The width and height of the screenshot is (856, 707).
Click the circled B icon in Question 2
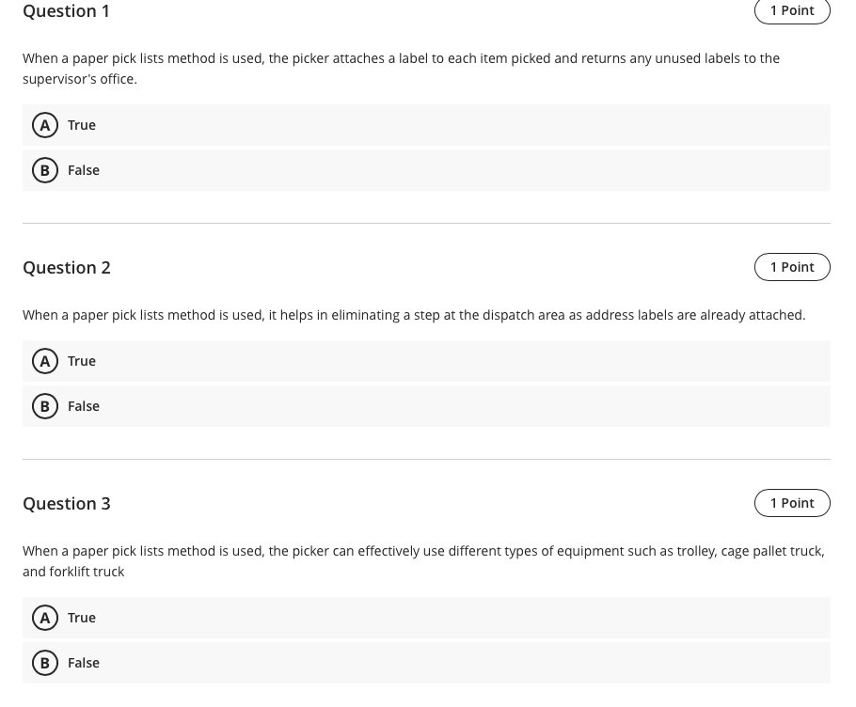coord(45,405)
